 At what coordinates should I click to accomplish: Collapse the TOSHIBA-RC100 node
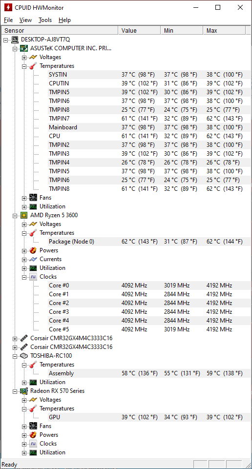coord(15,356)
